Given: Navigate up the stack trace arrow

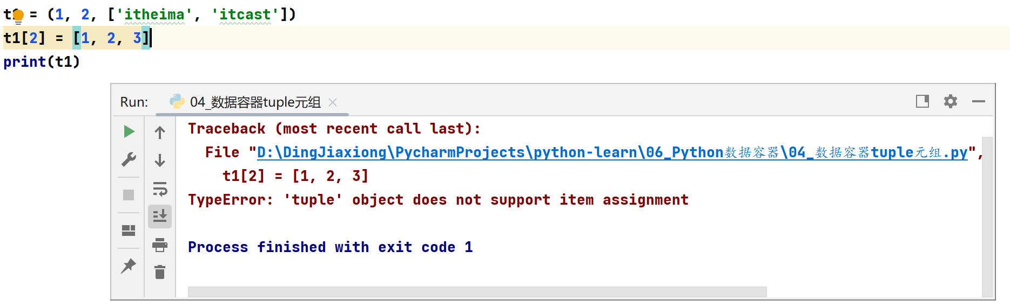Looking at the screenshot, I should point(160,132).
